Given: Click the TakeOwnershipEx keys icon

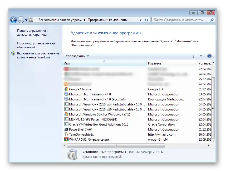Looking at the screenshot, I should pos(66,134).
